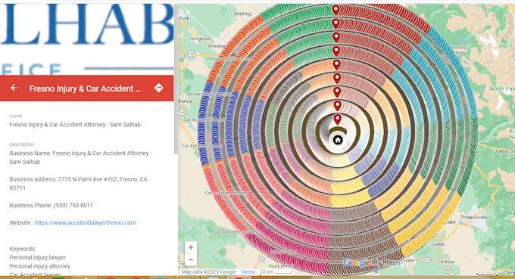Screen dimensions: 515x279
Task: Click the back arrow in the red header
Action: coord(14,88)
